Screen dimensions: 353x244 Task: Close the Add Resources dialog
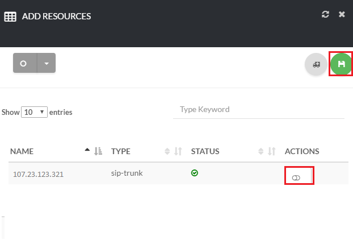coord(342,14)
